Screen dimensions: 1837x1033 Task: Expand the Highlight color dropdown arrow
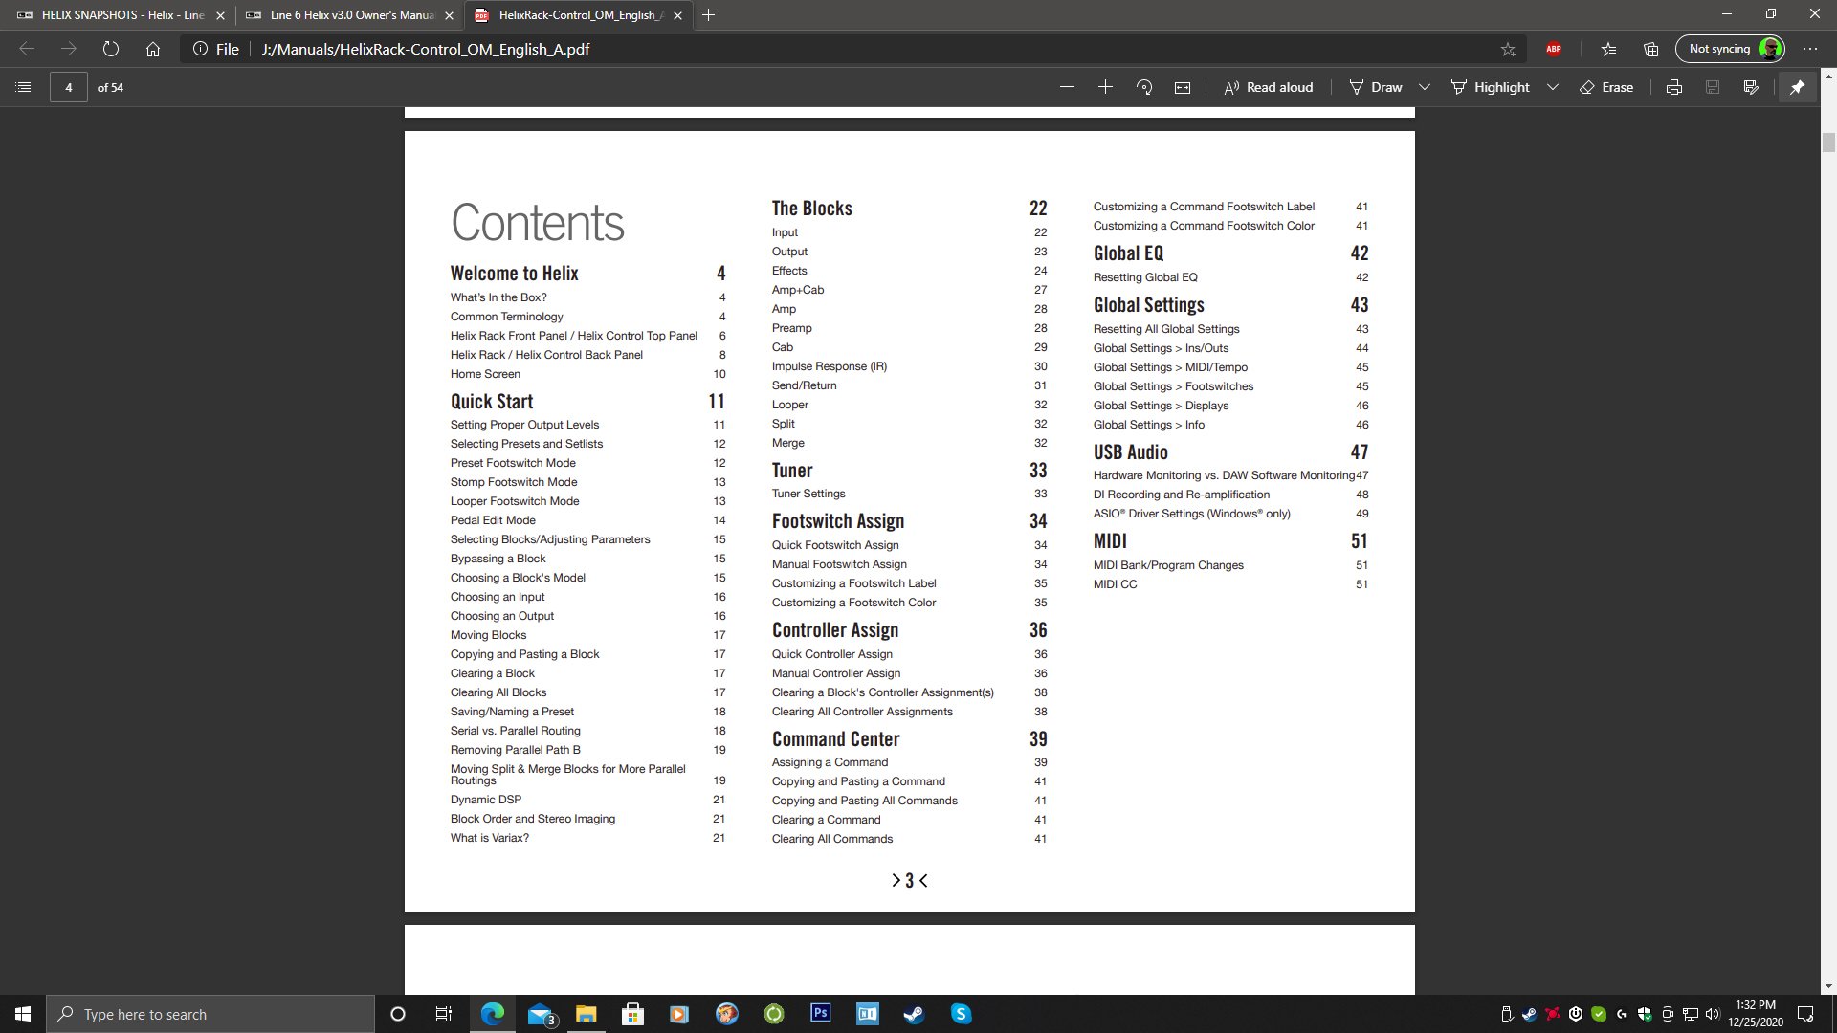1553,87
